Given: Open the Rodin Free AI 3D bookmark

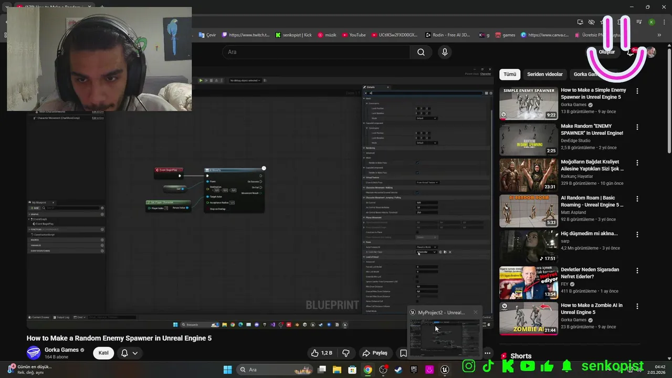Looking at the screenshot, I should click(x=447, y=35).
